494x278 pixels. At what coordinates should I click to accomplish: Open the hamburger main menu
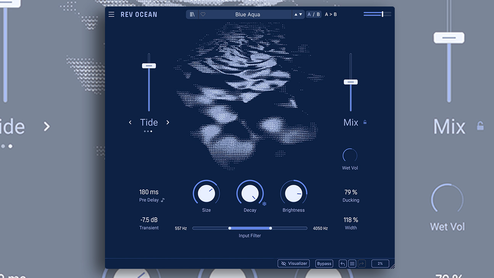pyautogui.click(x=111, y=15)
